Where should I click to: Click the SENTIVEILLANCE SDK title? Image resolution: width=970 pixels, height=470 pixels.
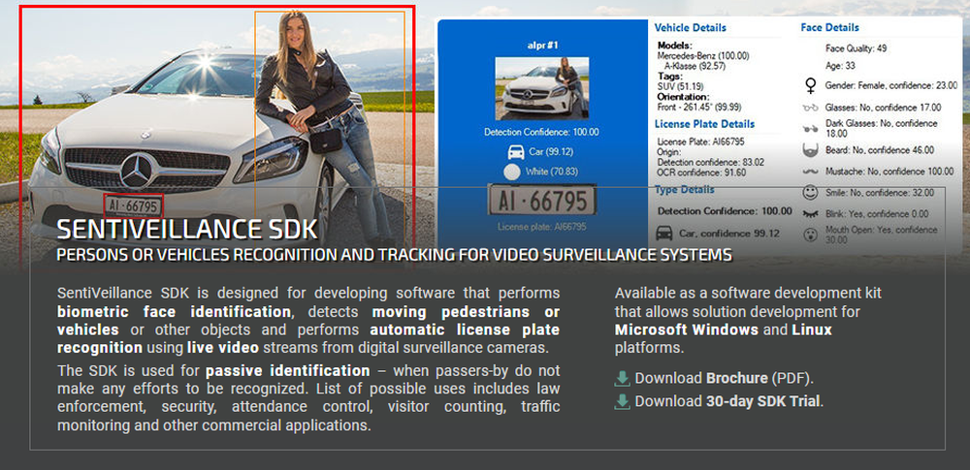187,230
